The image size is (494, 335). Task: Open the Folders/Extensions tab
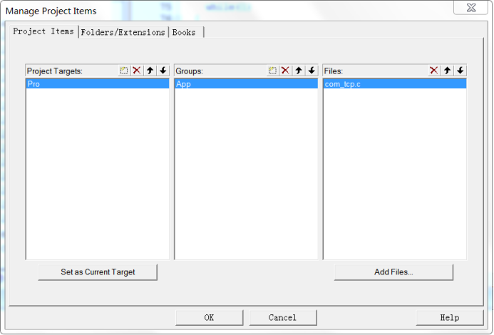[123, 32]
